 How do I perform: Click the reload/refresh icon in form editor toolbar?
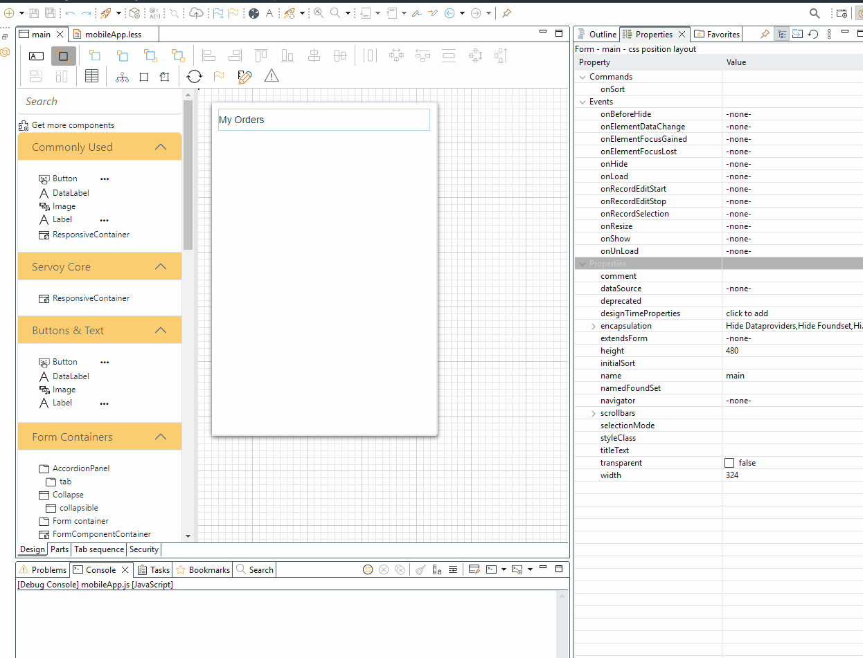click(195, 76)
